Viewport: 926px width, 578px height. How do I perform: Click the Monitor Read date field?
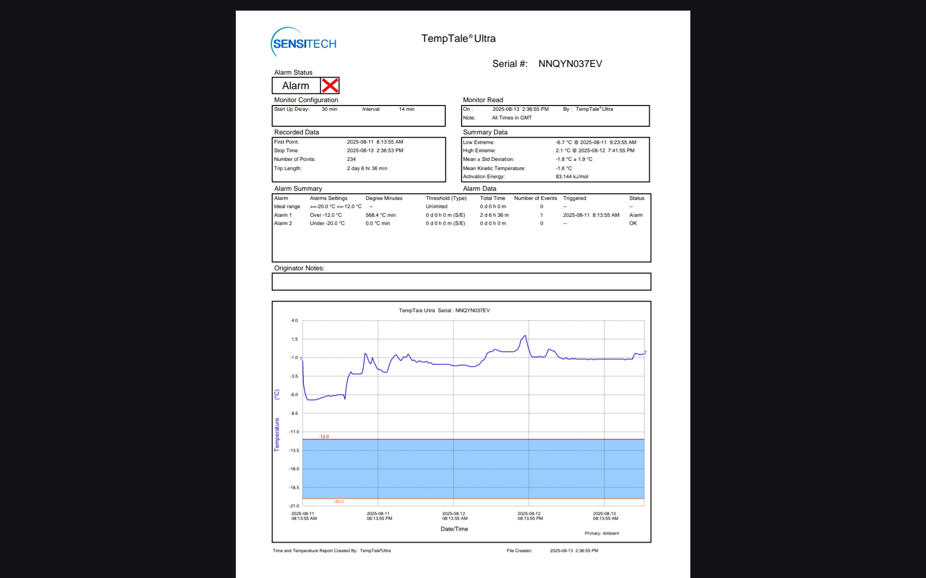[520, 109]
